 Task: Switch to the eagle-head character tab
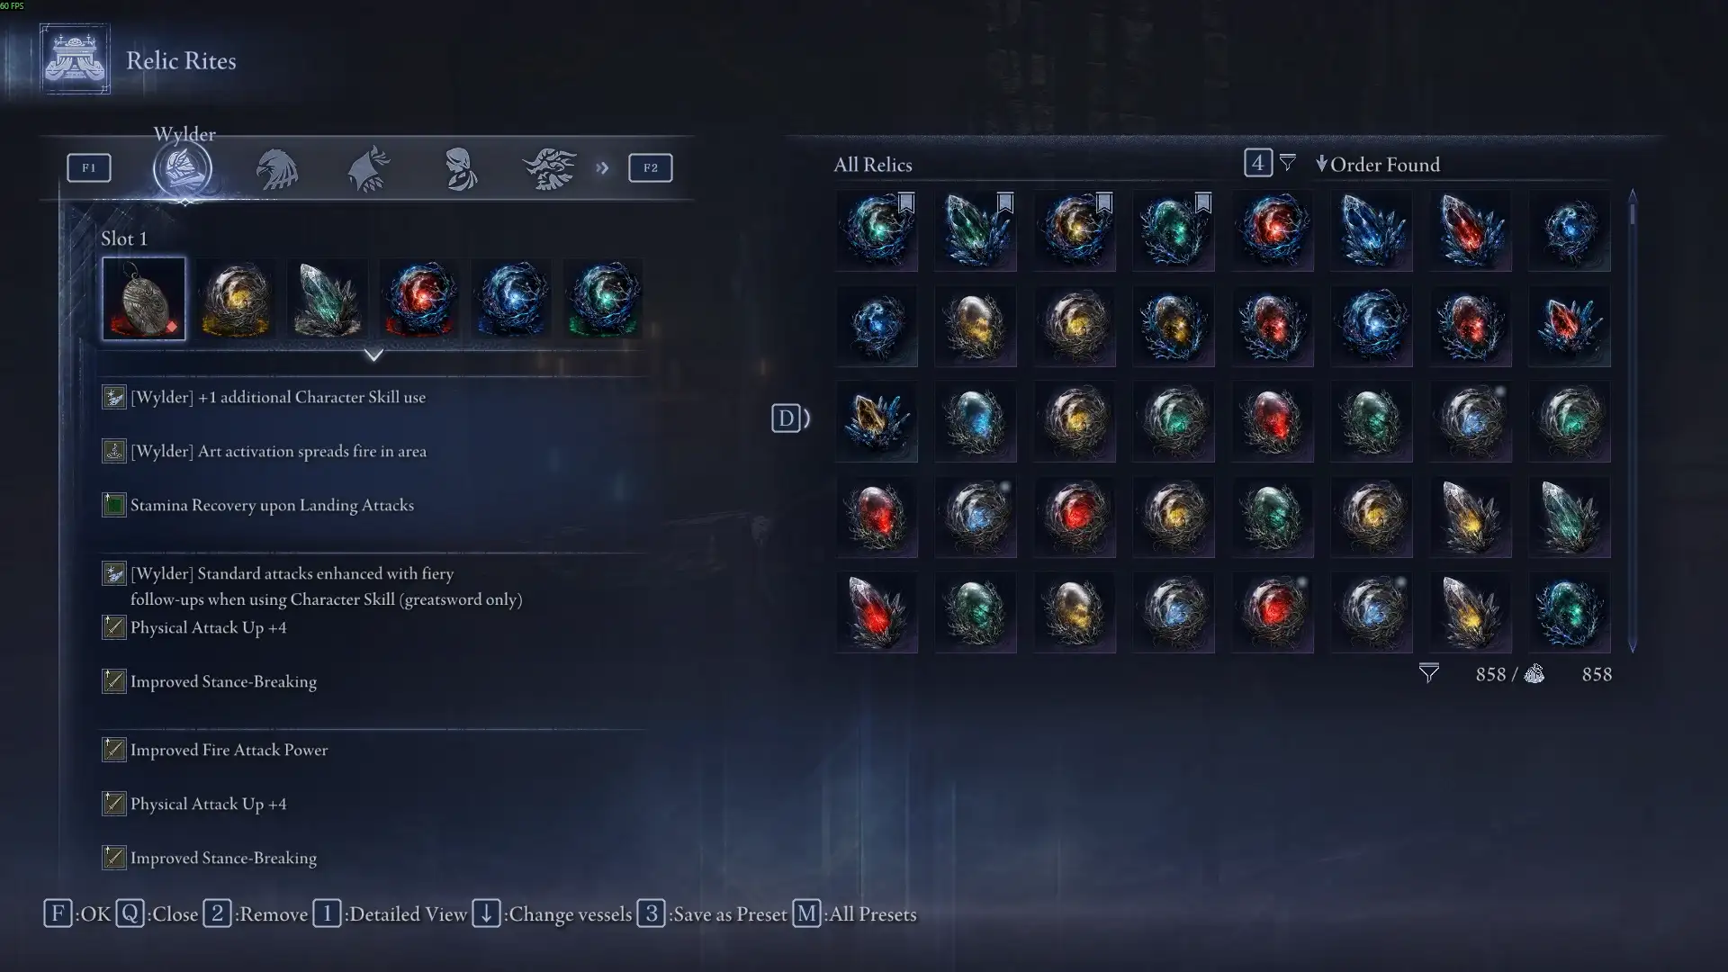coord(276,168)
